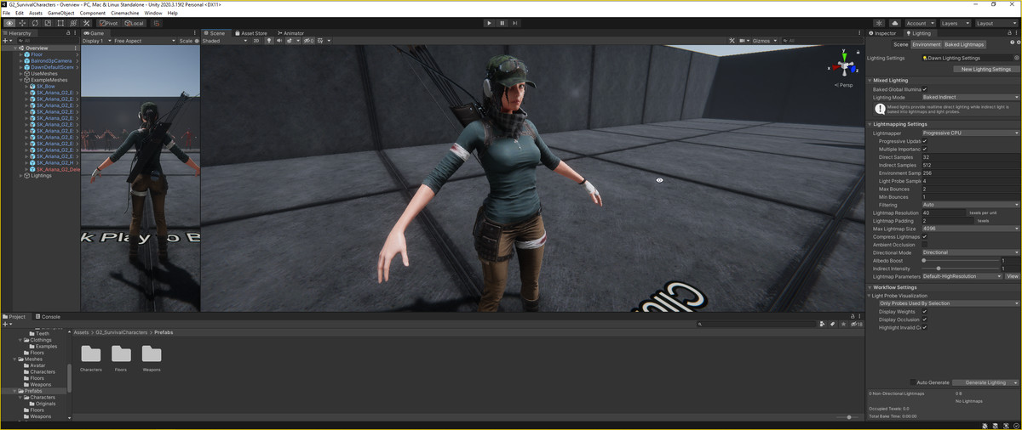Toggle hidden packages icon showing 18

tap(857, 324)
